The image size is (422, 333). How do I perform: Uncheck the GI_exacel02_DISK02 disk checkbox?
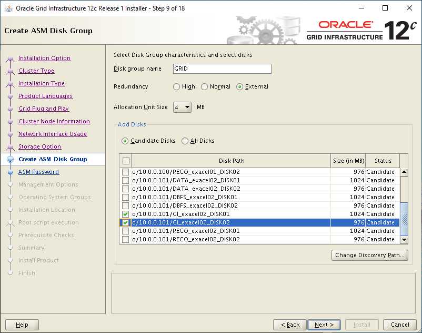[125, 222]
